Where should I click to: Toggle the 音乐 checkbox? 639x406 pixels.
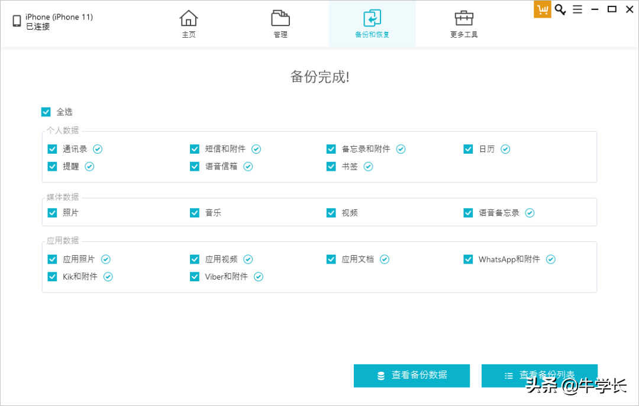coord(194,213)
